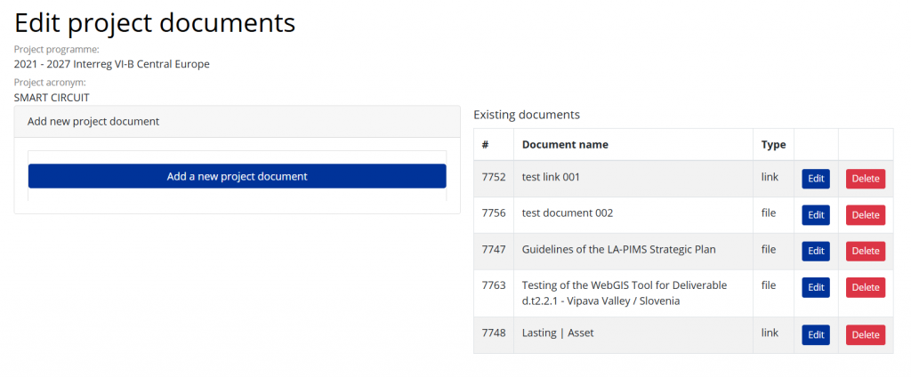Click the Type column header
911x377 pixels.
click(773, 145)
